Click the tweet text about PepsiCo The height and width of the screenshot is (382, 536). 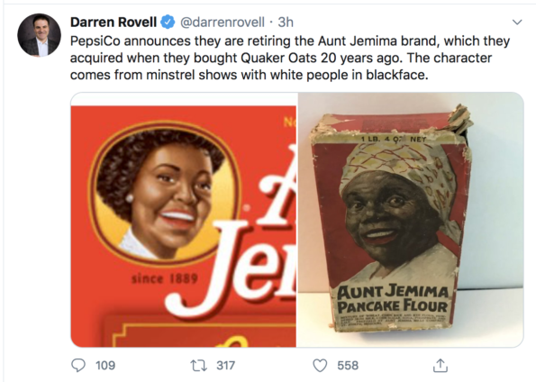point(290,58)
